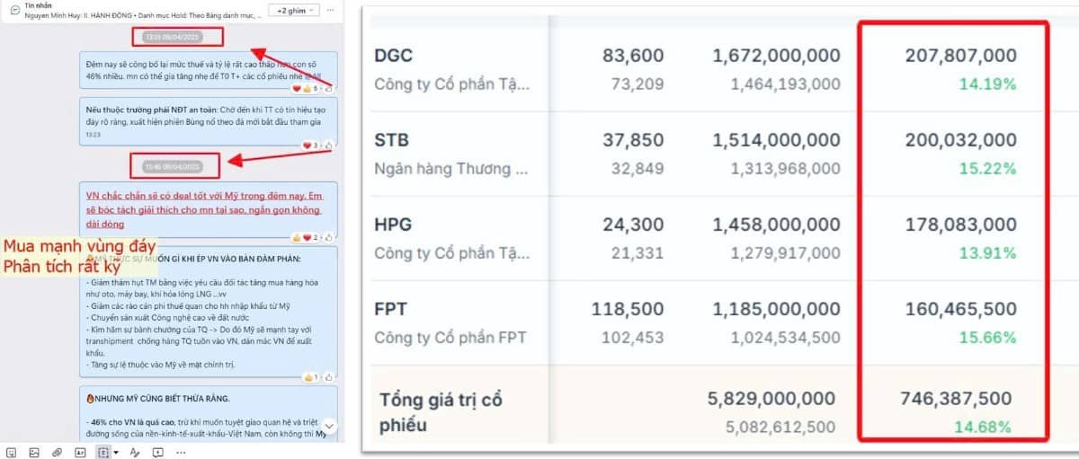
Task: Click the round scroll-to-bottom chevron button
Action: [329, 425]
